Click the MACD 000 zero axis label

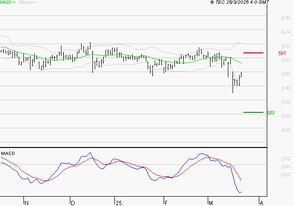(286, 167)
